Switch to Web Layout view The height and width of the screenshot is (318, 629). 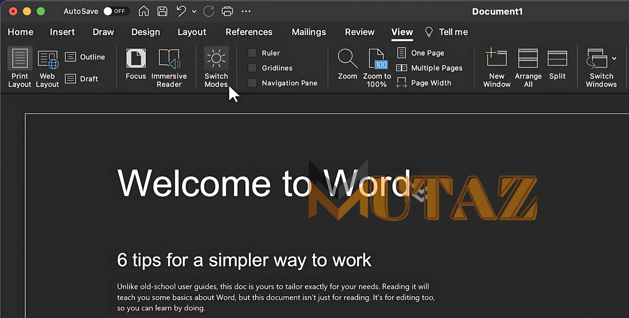click(48, 68)
